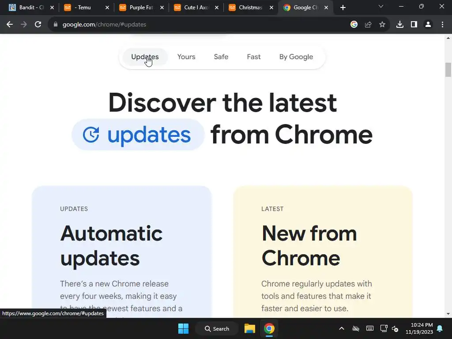Go back to the previous page
The height and width of the screenshot is (339, 452).
(10, 25)
